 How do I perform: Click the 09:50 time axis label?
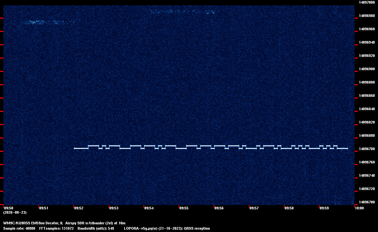[9, 208]
